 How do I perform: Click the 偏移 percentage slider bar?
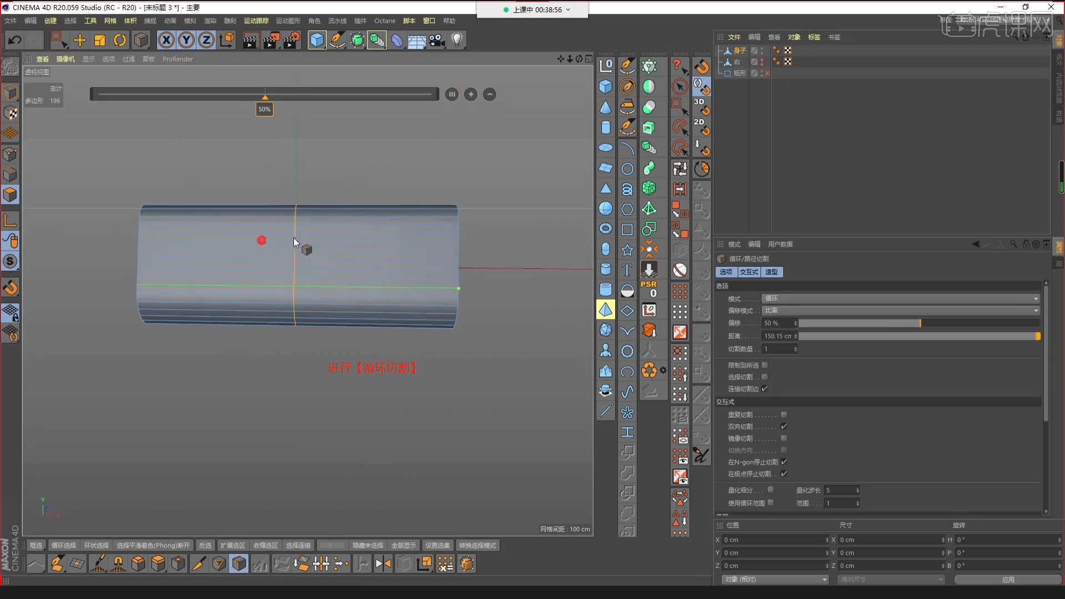point(919,323)
